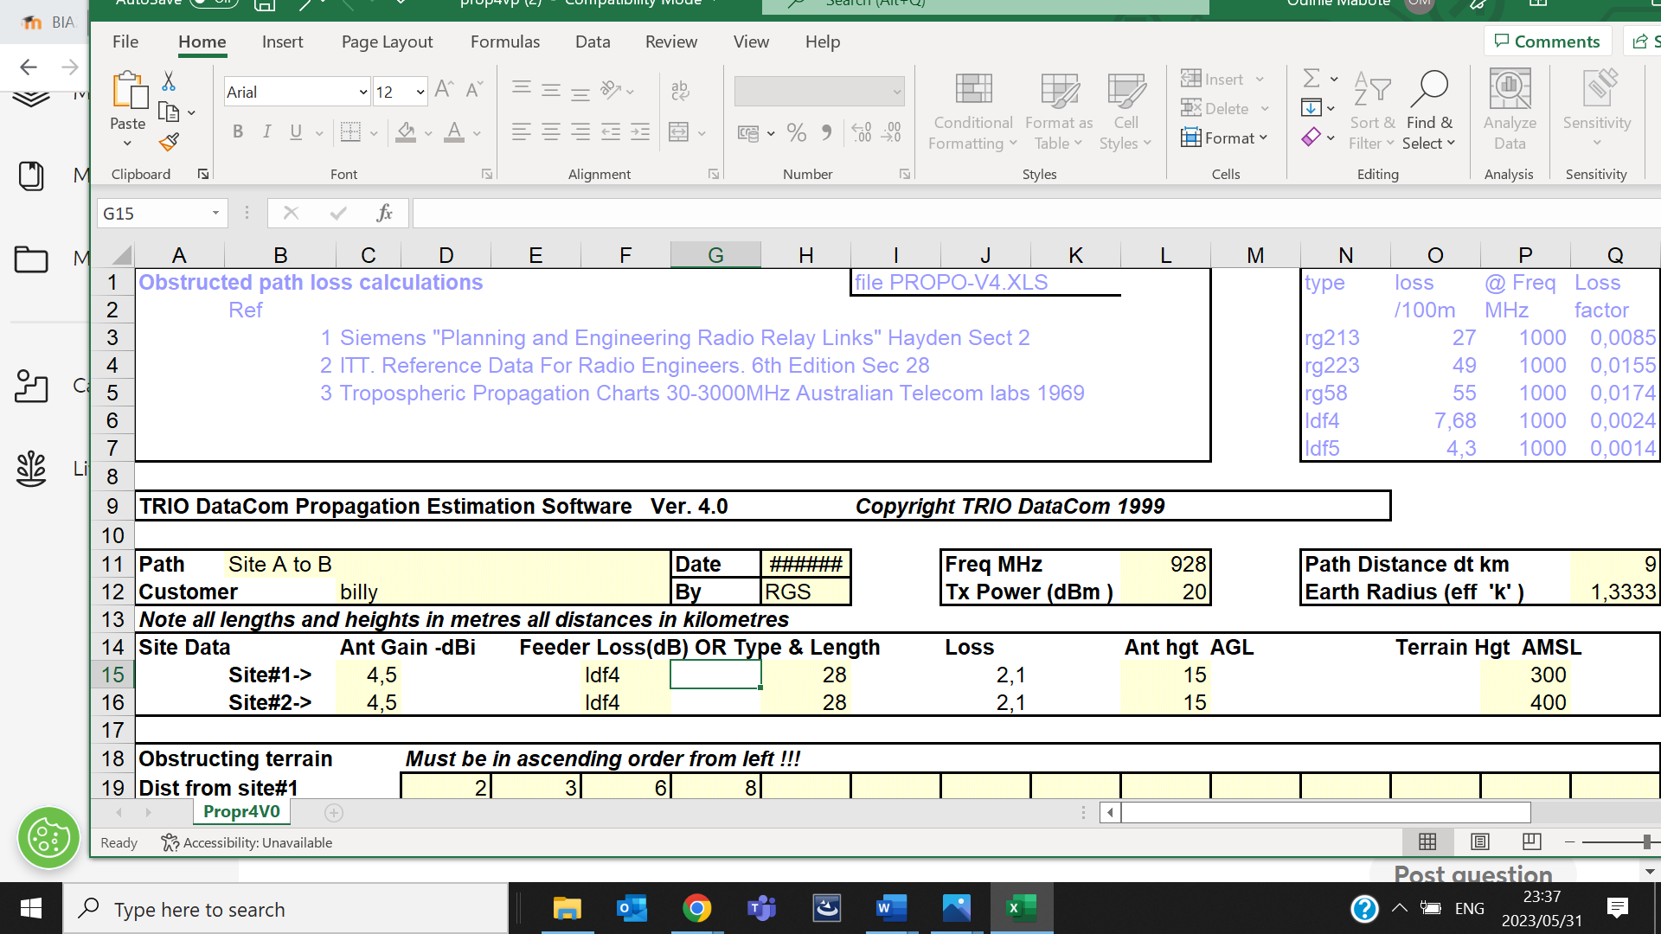Open Conditional Formatting menu
The height and width of the screenshot is (934, 1661).
click(x=972, y=112)
